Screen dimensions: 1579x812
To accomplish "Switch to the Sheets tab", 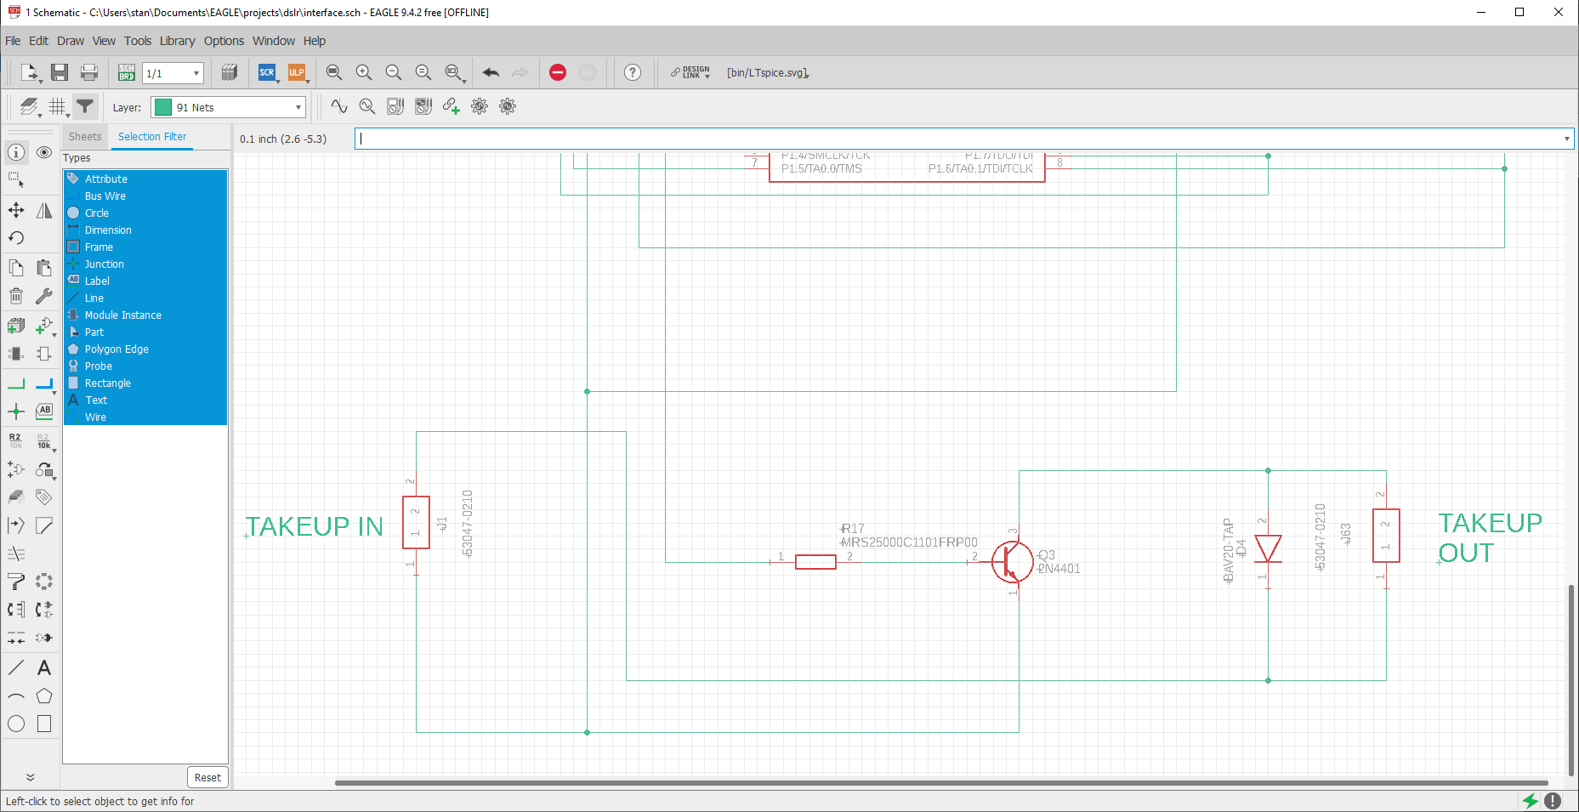I will pos(85,136).
